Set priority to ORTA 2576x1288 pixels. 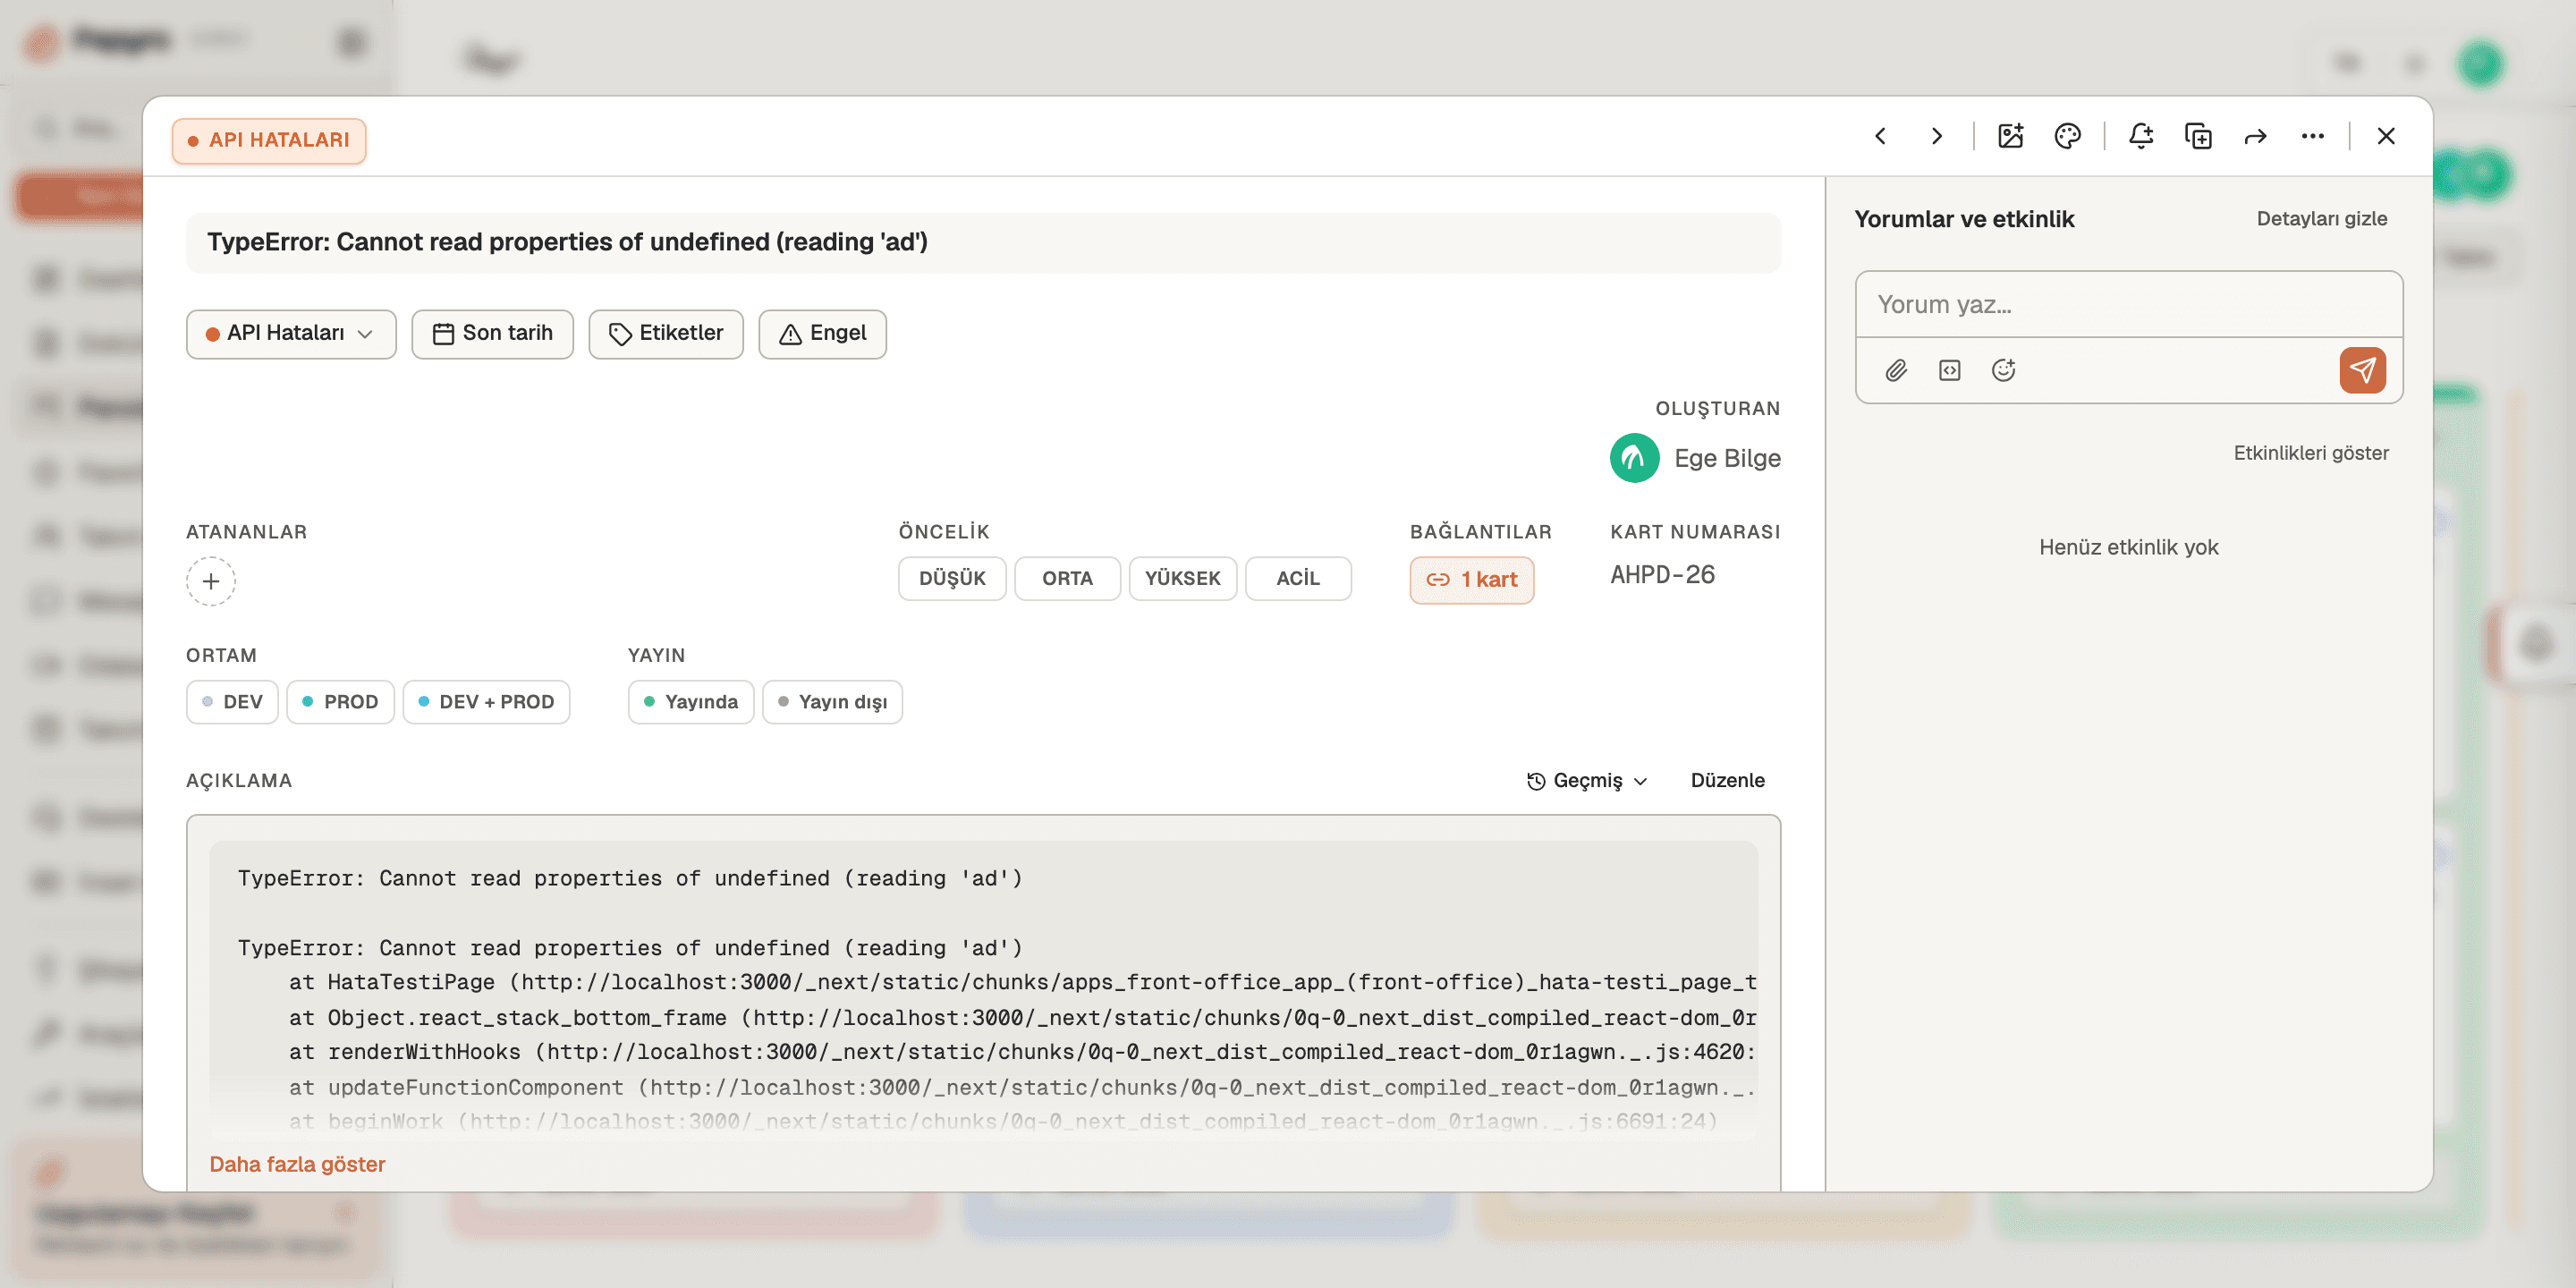pyautogui.click(x=1067, y=579)
